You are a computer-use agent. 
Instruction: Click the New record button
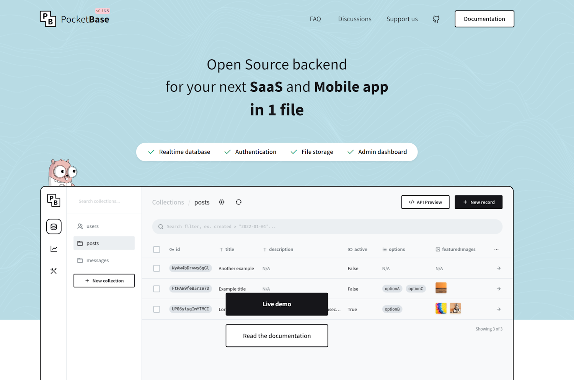(478, 202)
